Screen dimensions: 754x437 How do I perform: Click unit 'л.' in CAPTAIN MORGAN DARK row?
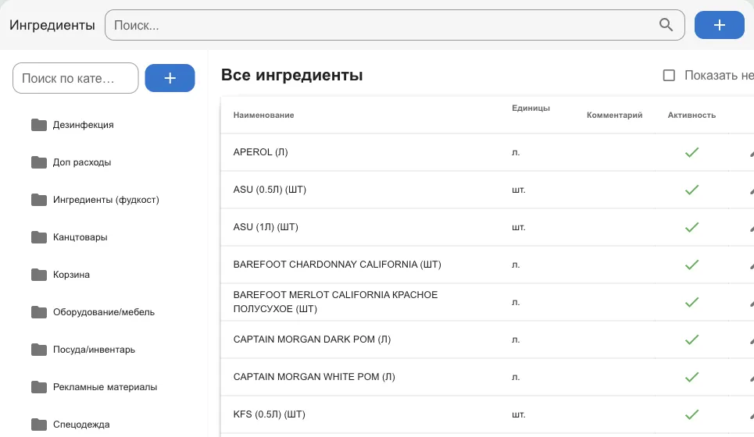coord(516,339)
